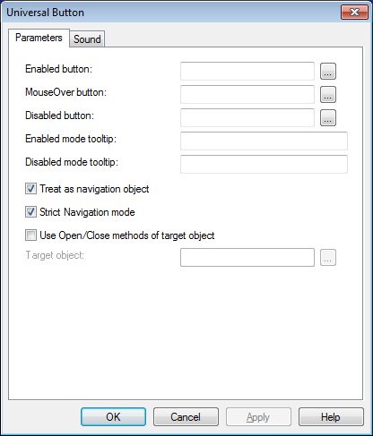
Task: Click inside the MouseOver button field
Action: coord(247,94)
